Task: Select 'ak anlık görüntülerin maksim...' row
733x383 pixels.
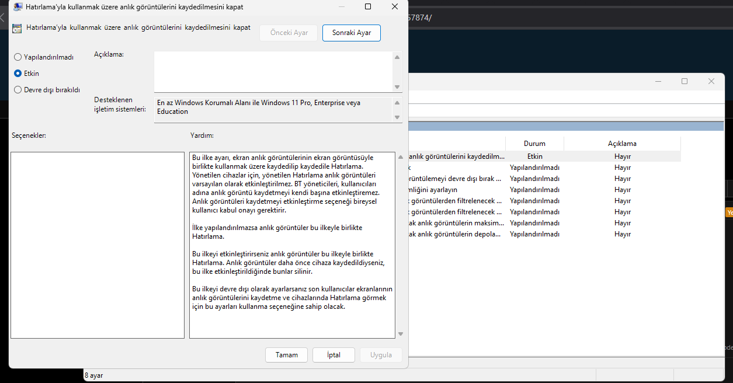Action: pos(544,223)
